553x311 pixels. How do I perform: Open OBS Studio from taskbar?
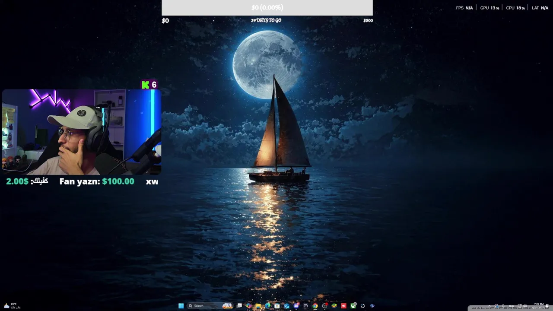coord(324,306)
